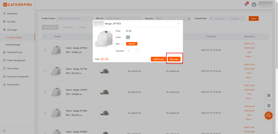
Task: Click the My Shop sidebar icon
Action: 4,22
